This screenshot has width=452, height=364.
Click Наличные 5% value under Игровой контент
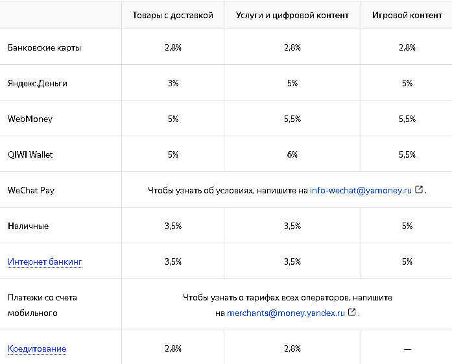click(x=407, y=226)
